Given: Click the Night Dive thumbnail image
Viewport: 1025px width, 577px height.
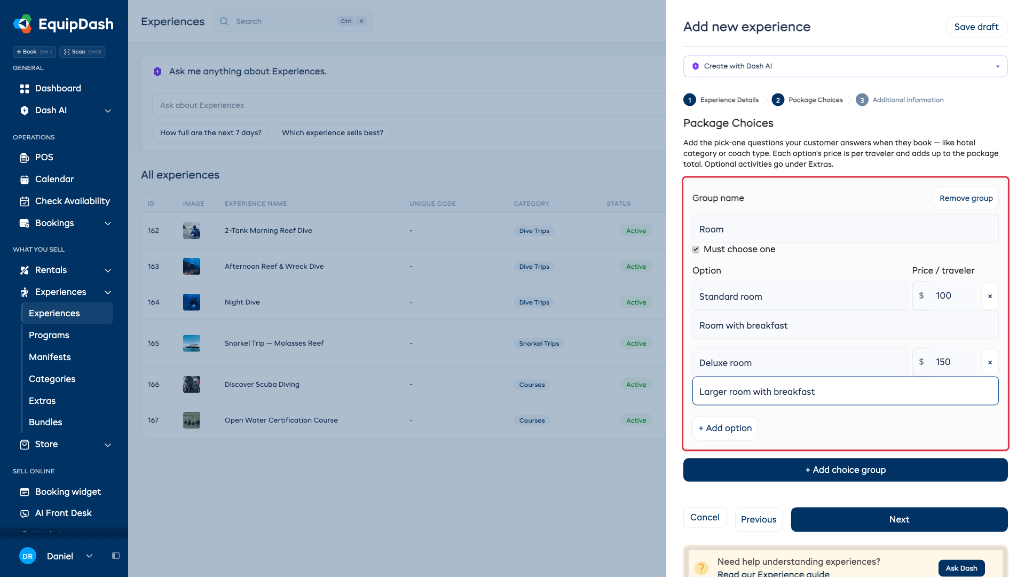Looking at the screenshot, I should click(x=192, y=302).
